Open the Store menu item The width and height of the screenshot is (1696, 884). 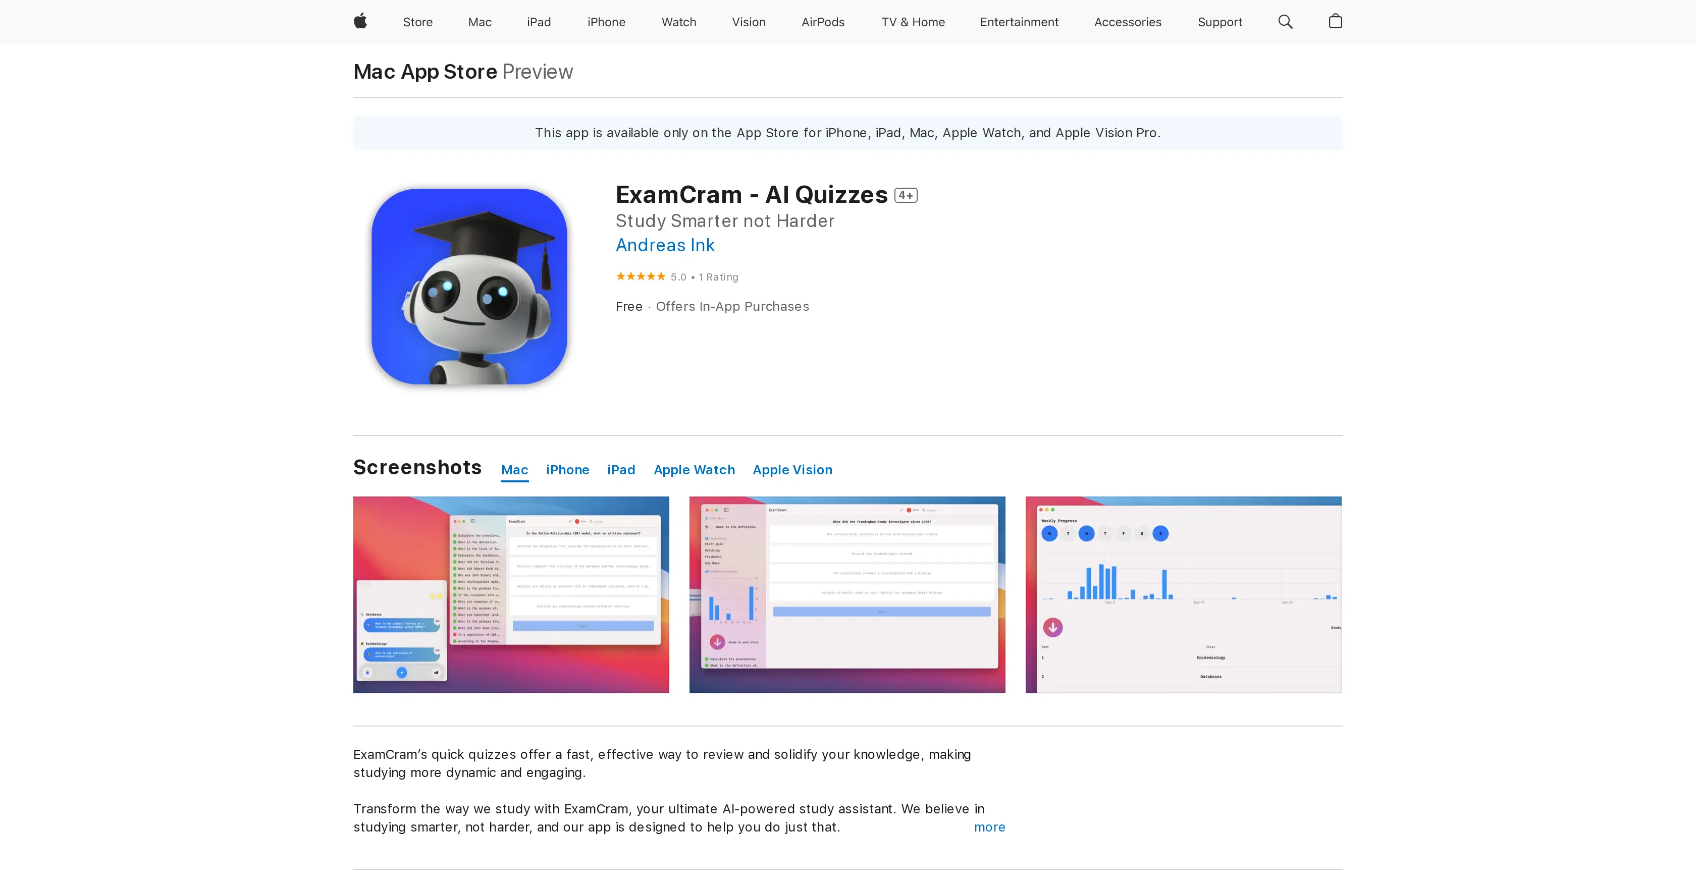417,22
